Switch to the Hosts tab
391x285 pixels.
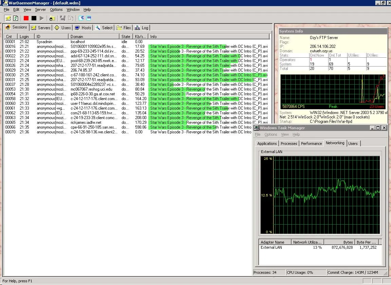(x=83, y=28)
